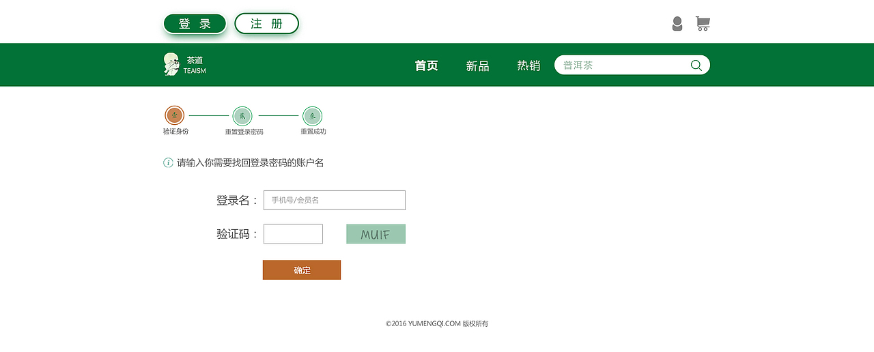
Task: Click the ©2016 YUMENGQI.COM footer text
Action: coord(437,324)
